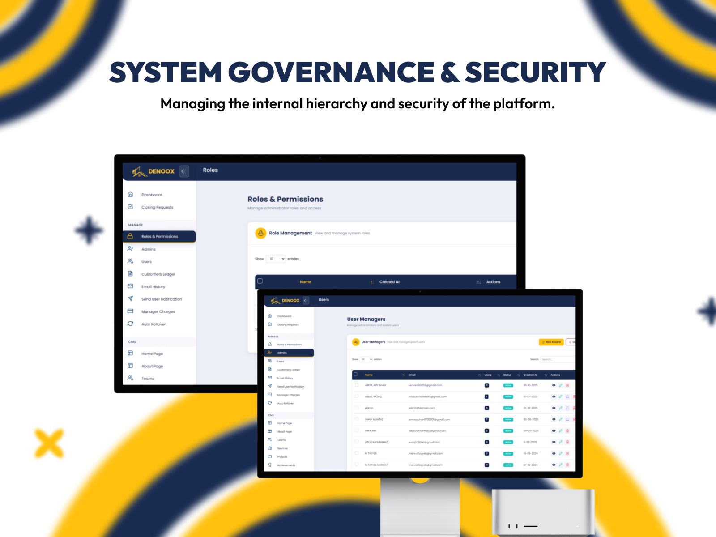Click the yellow New Record button
716x537 pixels.
pos(551,342)
